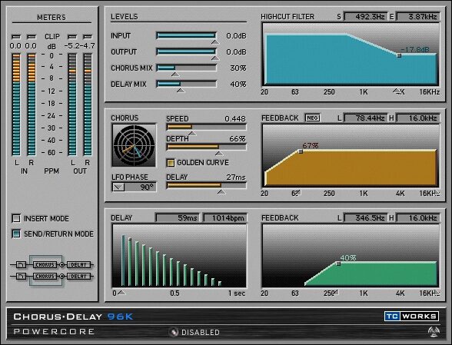Click the lower routing mix node
Viewport: 452px width, 345px height.
click(61, 276)
